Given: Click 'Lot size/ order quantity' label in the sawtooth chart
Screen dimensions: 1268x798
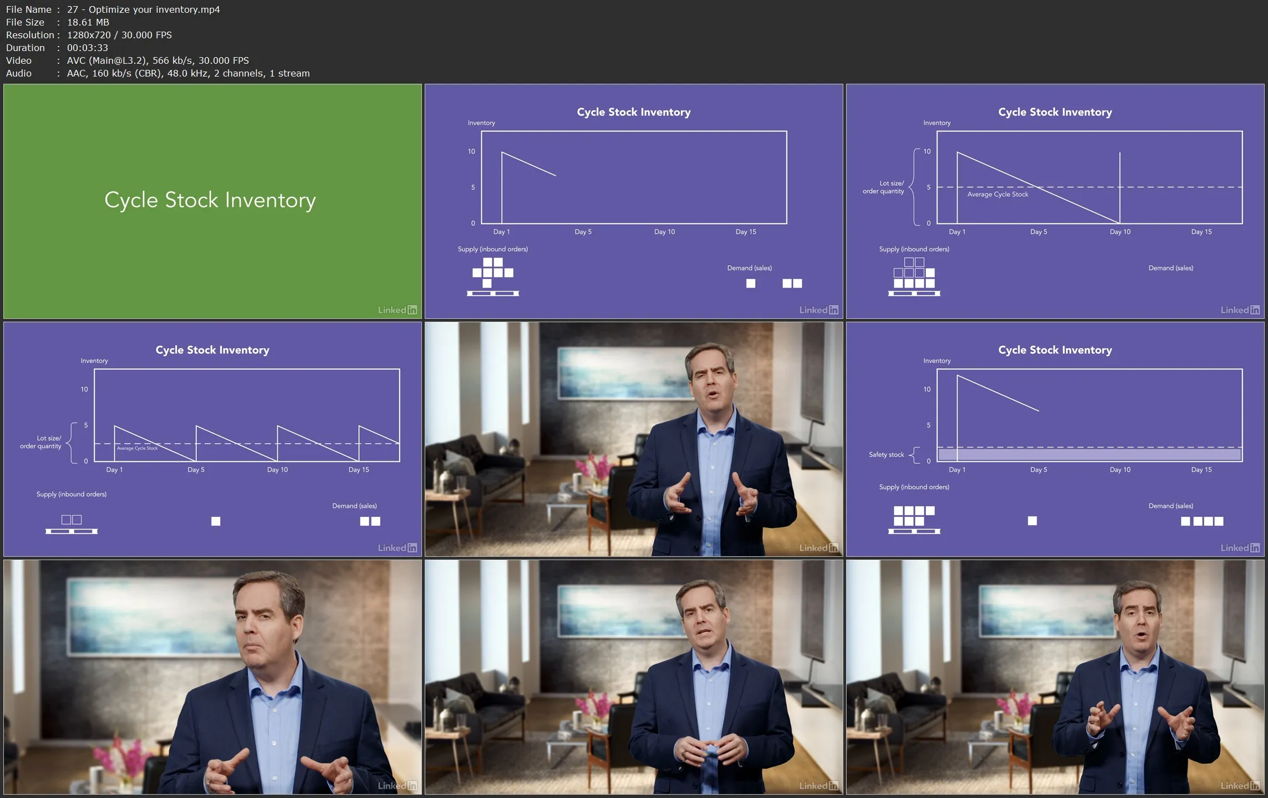Looking at the screenshot, I should 41,442.
